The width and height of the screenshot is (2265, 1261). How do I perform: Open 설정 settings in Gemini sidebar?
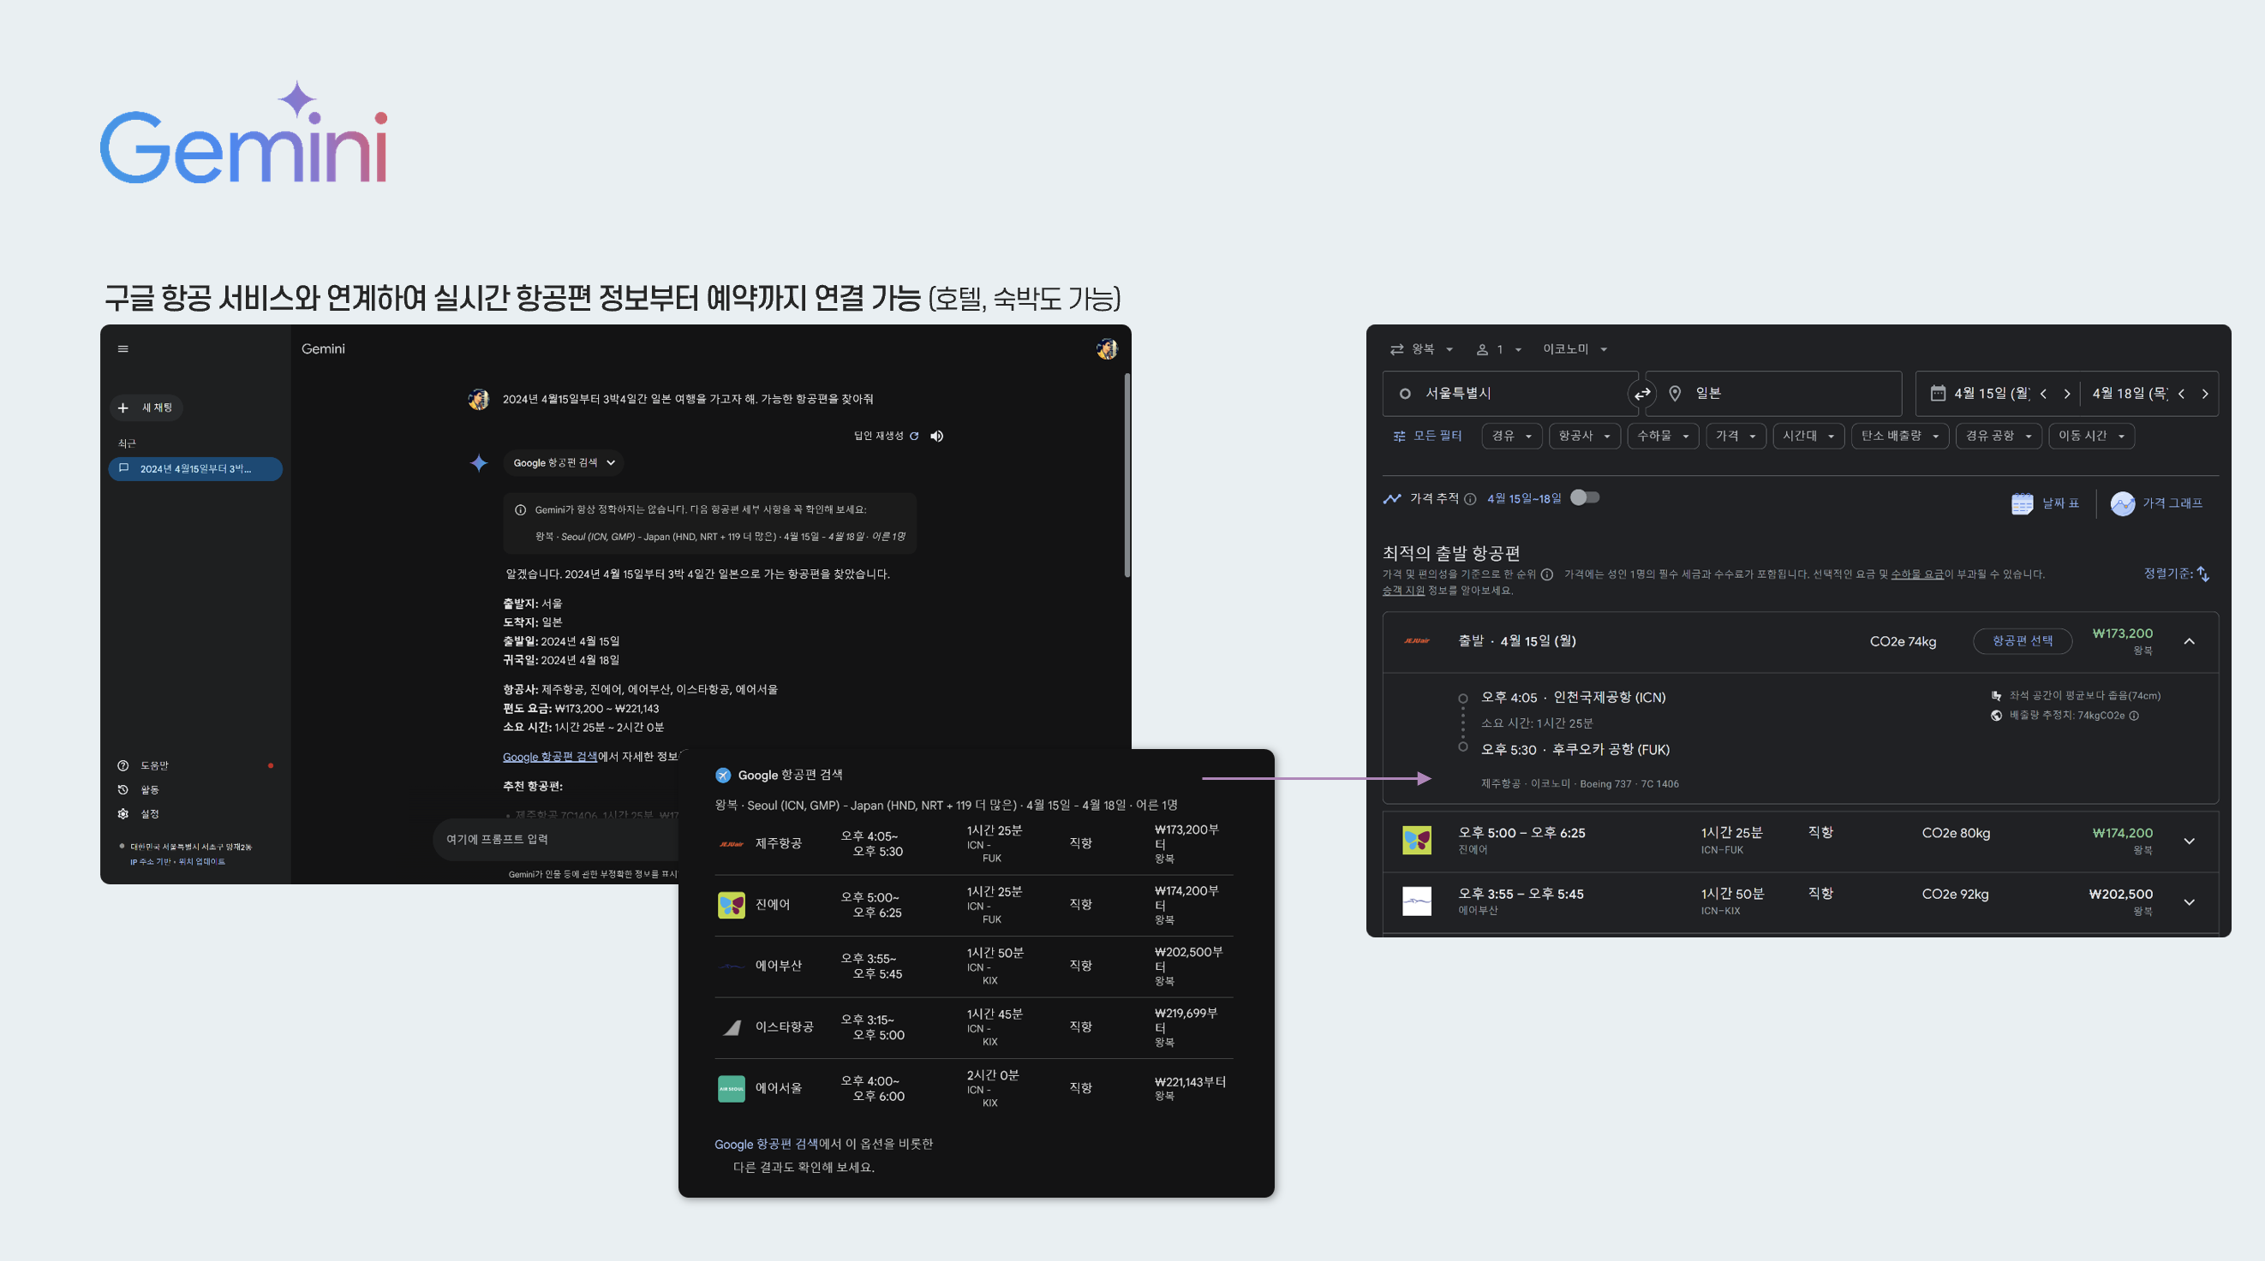pyautogui.click(x=139, y=814)
